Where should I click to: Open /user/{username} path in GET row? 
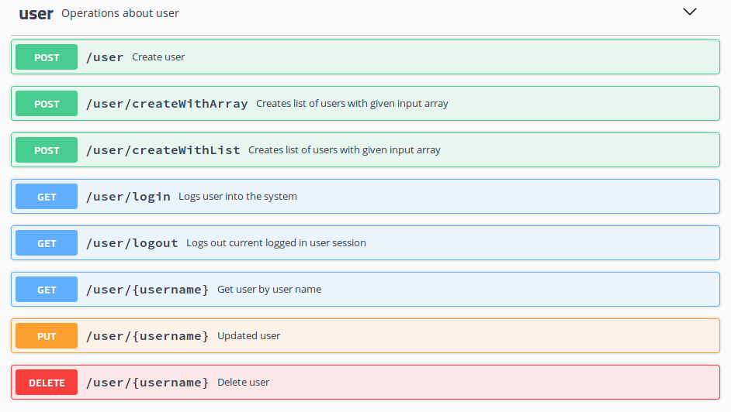tap(147, 290)
